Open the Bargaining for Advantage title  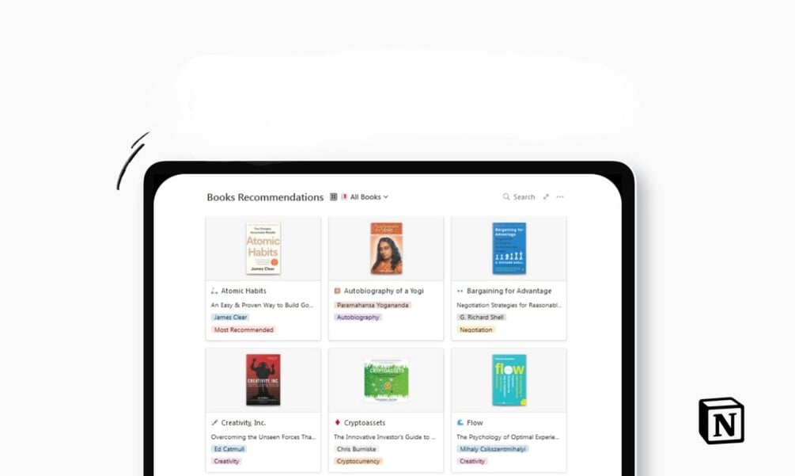(x=509, y=291)
